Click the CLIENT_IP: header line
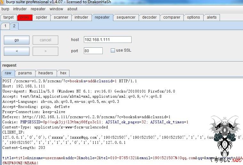This screenshot has width=243, height=165. tap(13, 132)
